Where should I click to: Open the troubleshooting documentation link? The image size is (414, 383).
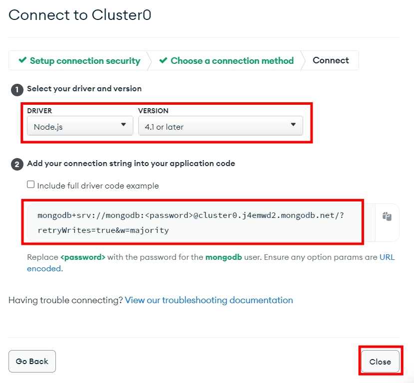click(209, 300)
